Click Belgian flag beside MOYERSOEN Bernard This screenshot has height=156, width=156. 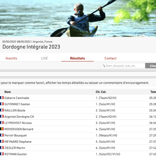[x=2, y=129]
